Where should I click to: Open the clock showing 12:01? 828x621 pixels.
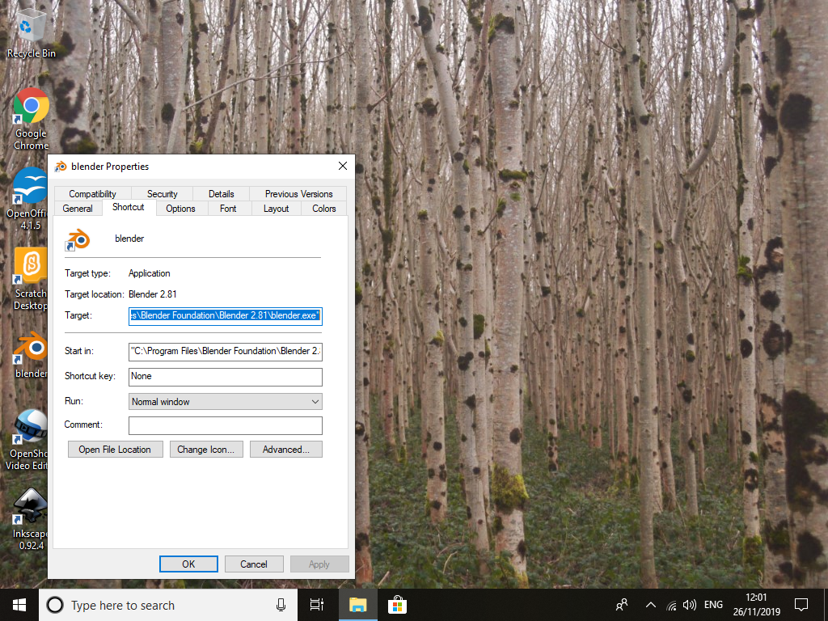756,605
